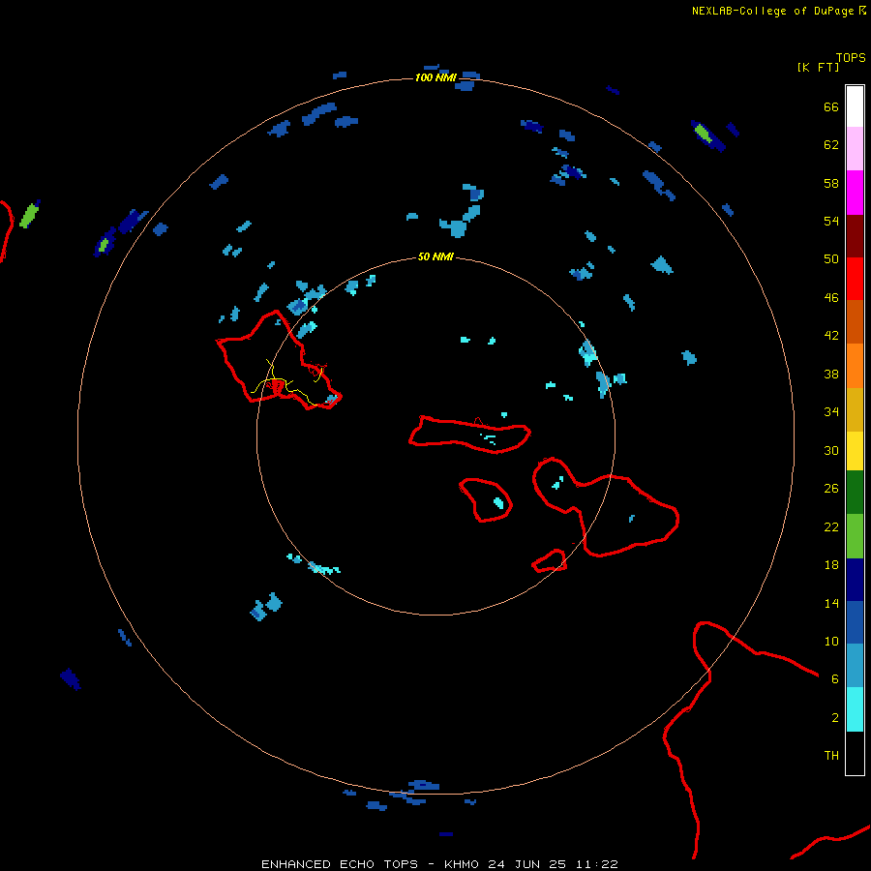Click the 2 value on legend
Image resolution: width=871 pixels, height=871 pixels.
point(835,717)
